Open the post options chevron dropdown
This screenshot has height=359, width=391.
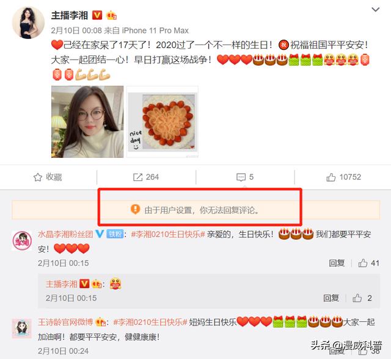(x=376, y=10)
